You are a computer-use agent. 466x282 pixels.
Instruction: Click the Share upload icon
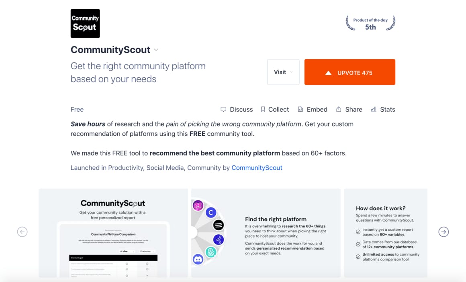(x=339, y=109)
